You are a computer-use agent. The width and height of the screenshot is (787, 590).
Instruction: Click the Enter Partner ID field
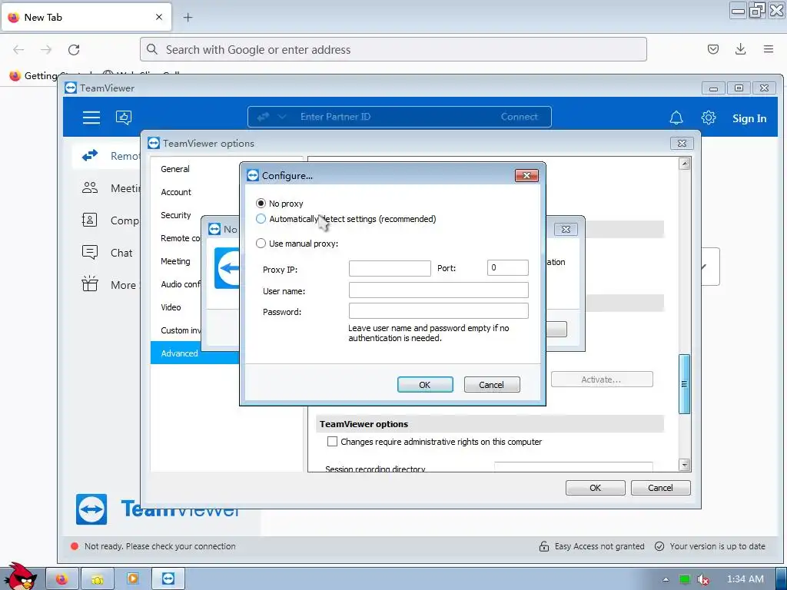tap(335, 117)
